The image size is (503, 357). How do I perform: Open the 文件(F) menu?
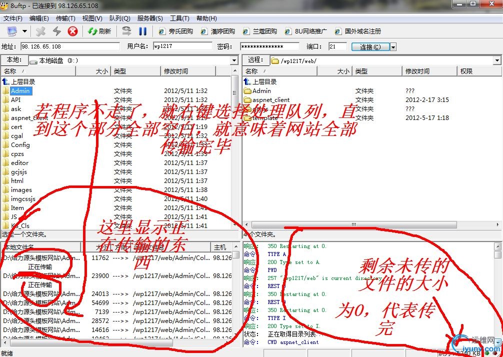13,18
